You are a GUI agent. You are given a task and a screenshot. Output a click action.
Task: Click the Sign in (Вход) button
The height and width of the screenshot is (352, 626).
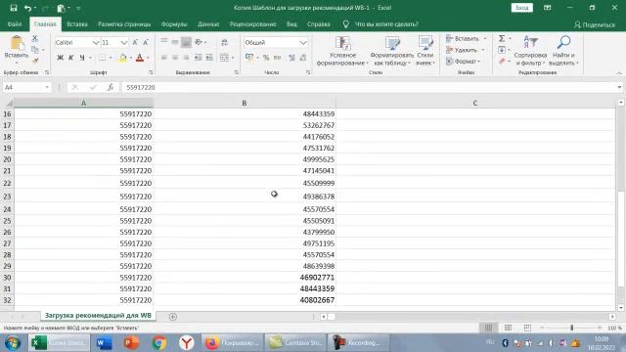(x=521, y=8)
